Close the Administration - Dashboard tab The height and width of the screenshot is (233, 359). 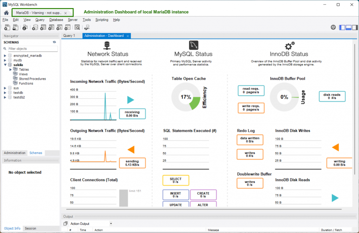tap(128, 36)
